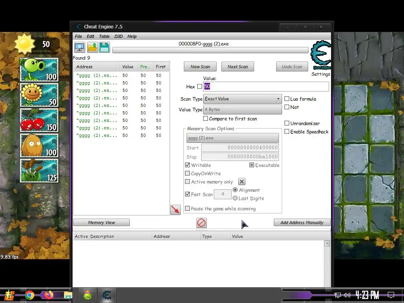
Task: Open the notification center icon
Action: click(391, 295)
